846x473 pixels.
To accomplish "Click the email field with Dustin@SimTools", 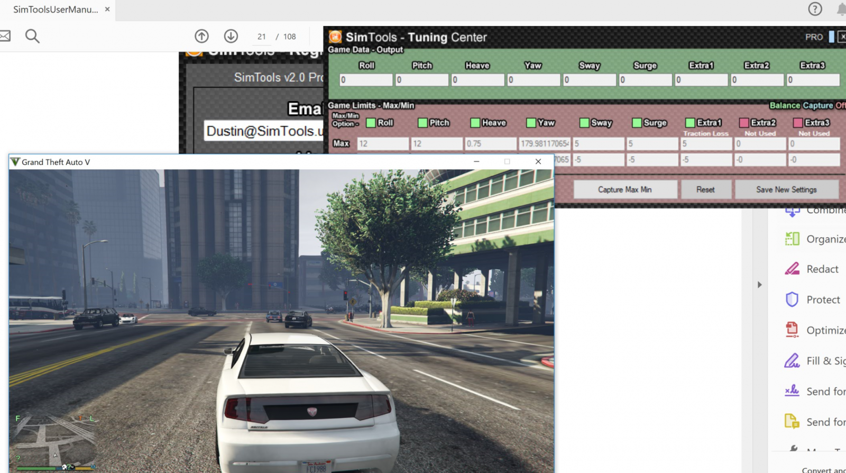I will click(x=264, y=131).
